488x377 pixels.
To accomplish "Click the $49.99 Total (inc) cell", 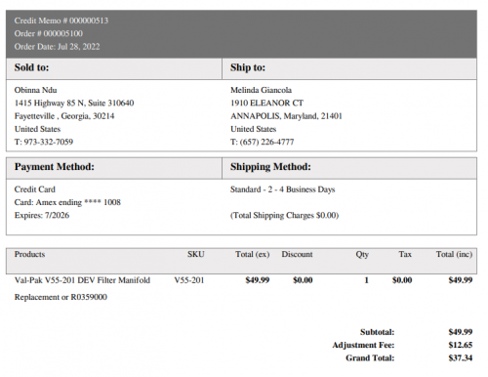I will 461,280.
